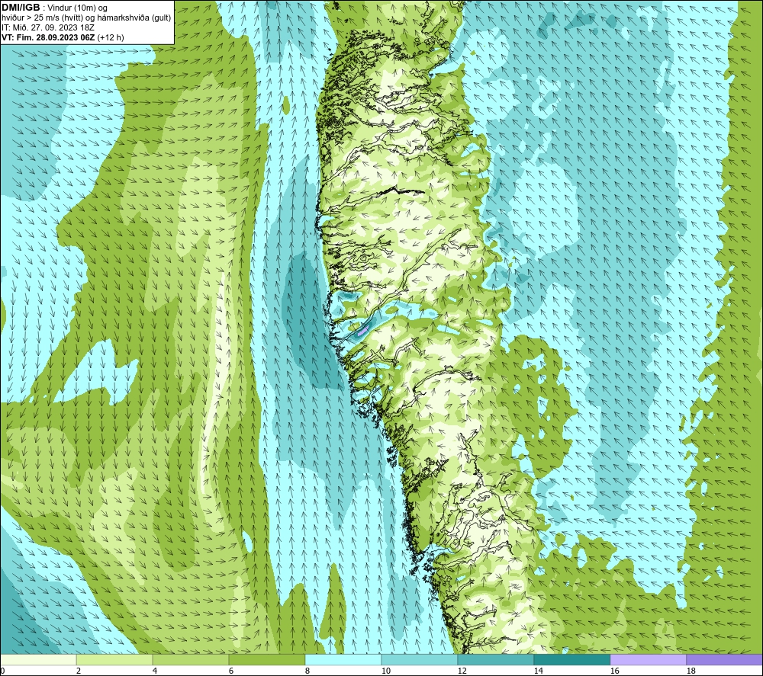This screenshot has width=763, height=676.
Task: Click legend tick label 18
Action: pos(691,671)
